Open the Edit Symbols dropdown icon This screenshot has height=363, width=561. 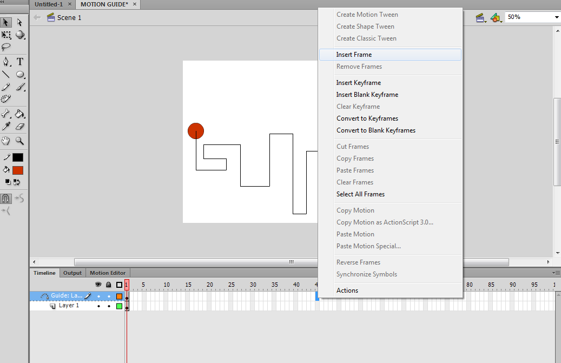pos(496,17)
